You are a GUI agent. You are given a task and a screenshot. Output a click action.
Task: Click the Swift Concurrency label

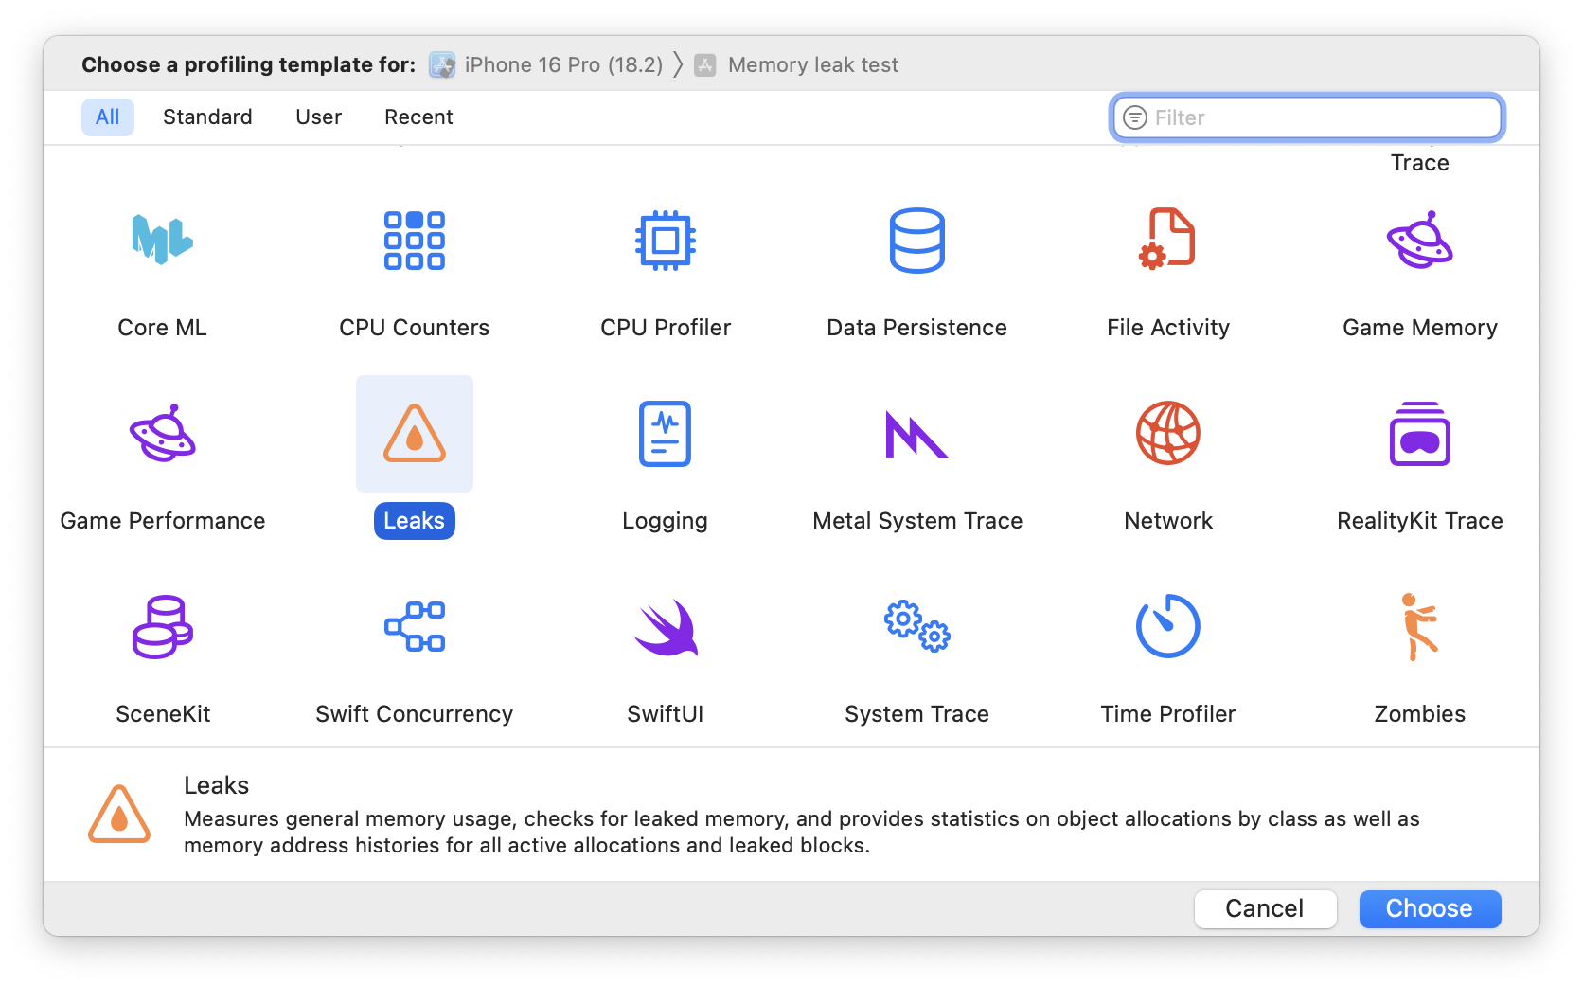click(415, 714)
